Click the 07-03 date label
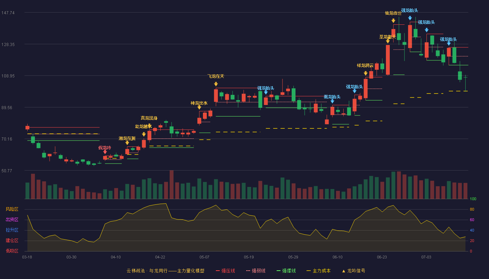The height and width of the screenshot is (279, 489). (426, 257)
